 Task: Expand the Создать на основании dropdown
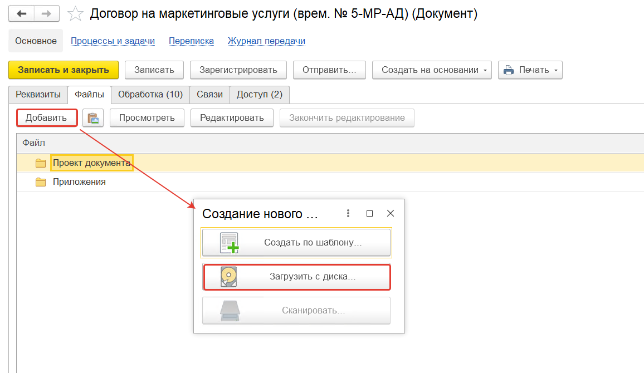[x=432, y=70]
